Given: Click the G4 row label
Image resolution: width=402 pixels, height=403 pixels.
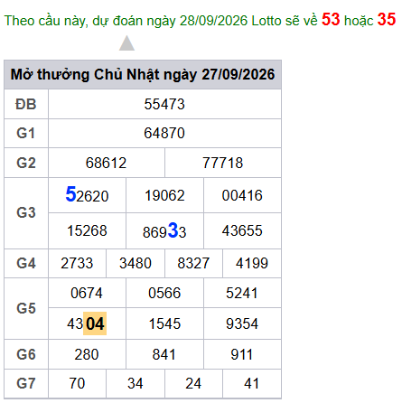Looking at the screenshot, I should tap(26, 263).
